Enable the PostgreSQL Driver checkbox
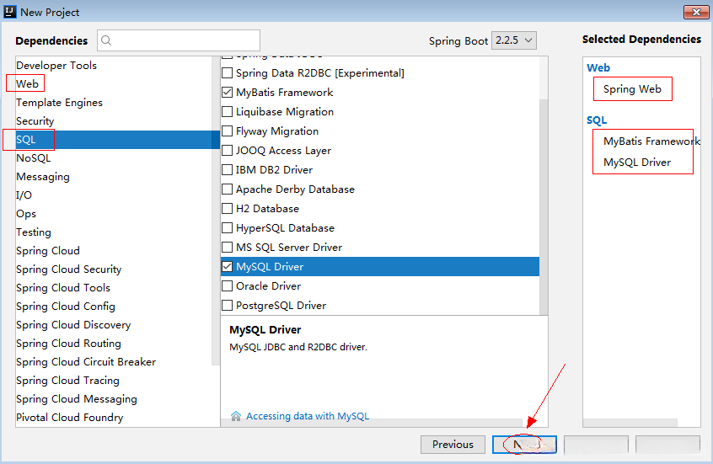 [x=228, y=306]
